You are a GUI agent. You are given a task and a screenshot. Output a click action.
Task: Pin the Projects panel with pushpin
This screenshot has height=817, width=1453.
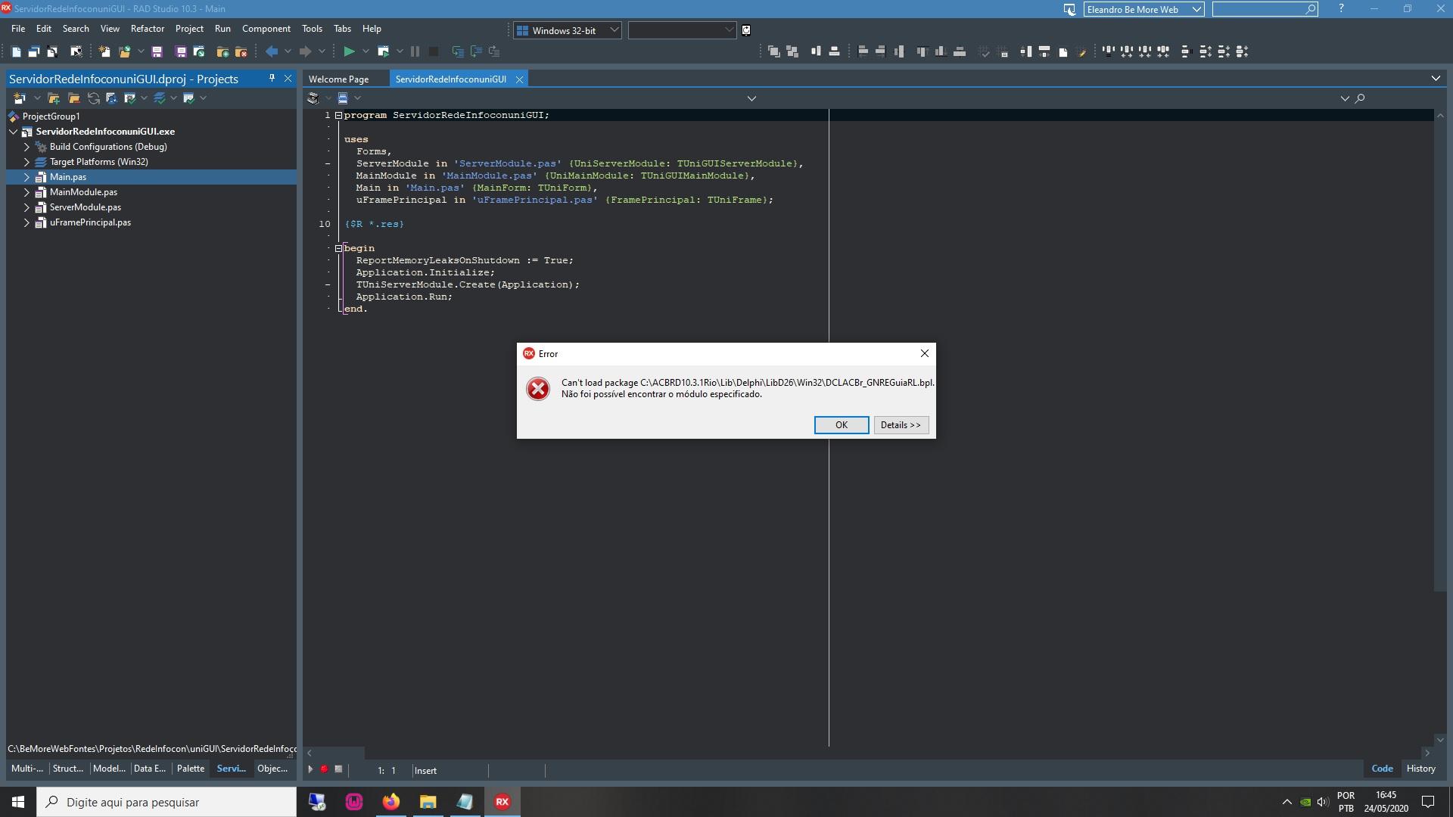[x=272, y=78]
